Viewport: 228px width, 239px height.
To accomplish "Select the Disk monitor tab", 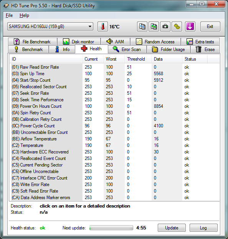I will (x=79, y=41).
